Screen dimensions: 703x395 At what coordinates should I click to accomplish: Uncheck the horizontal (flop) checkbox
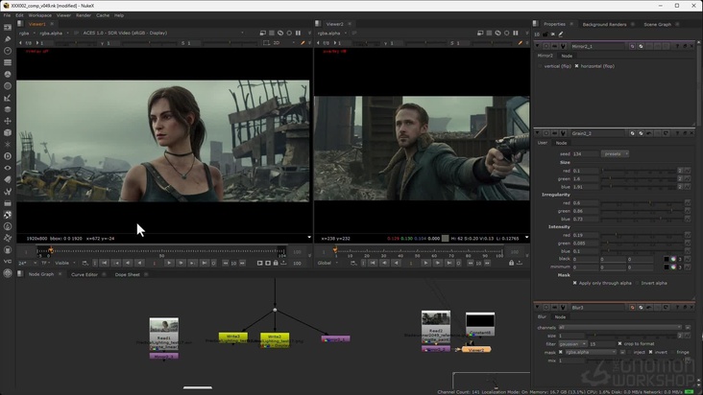click(576, 66)
